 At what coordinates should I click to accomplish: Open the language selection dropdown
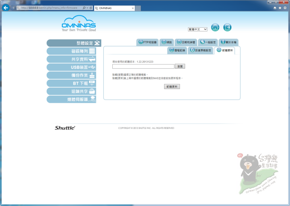click(x=198, y=29)
